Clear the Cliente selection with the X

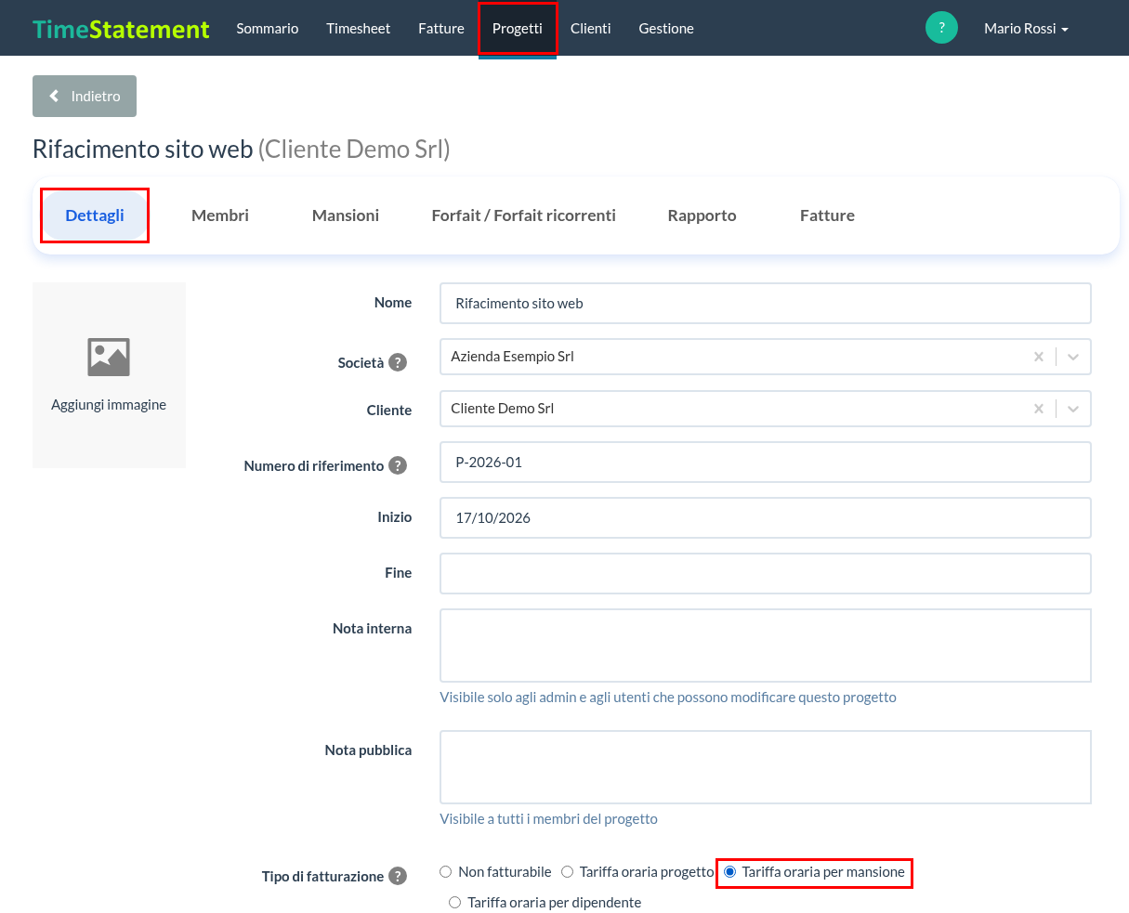[1039, 409]
